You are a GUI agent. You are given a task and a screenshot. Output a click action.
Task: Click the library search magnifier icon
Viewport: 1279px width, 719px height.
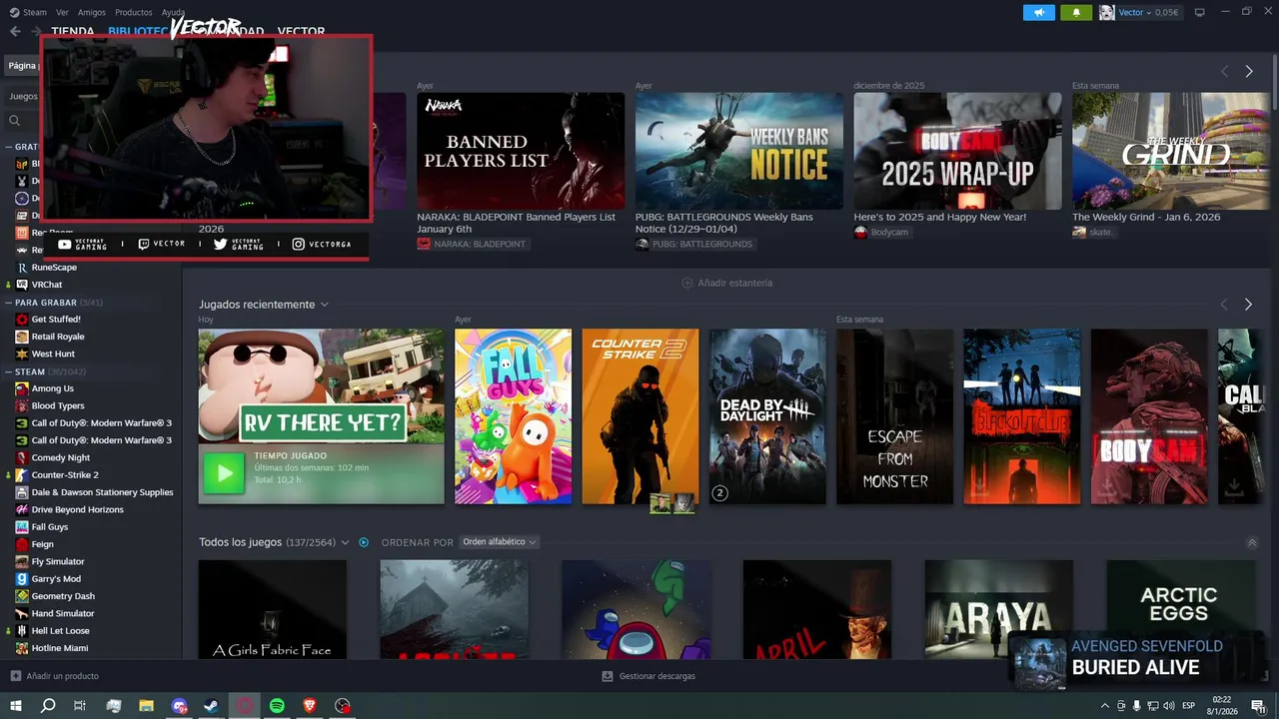[14, 120]
